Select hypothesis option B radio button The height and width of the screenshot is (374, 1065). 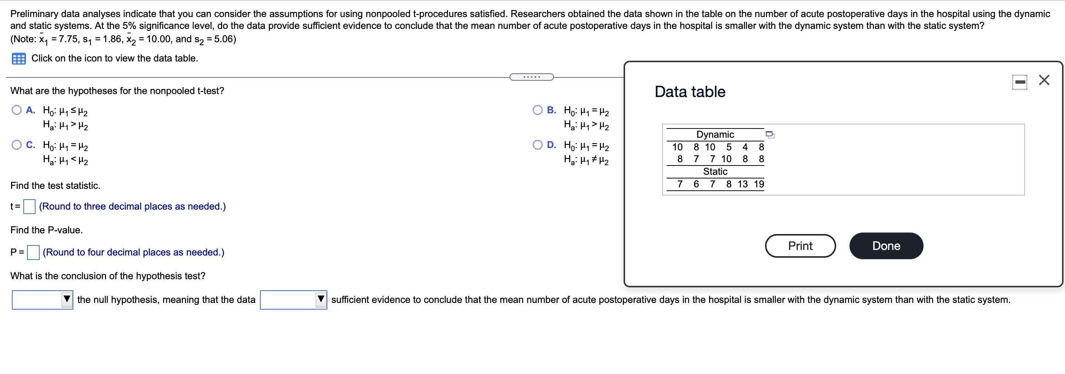pyautogui.click(x=538, y=110)
